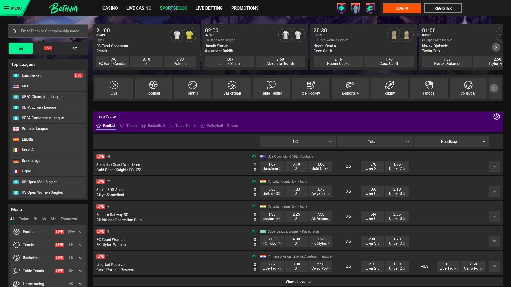The width and height of the screenshot is (511, 287).
Task: Click the Ice Hockey sport icon
Action: pyautogui.click(x=311, y=88)
